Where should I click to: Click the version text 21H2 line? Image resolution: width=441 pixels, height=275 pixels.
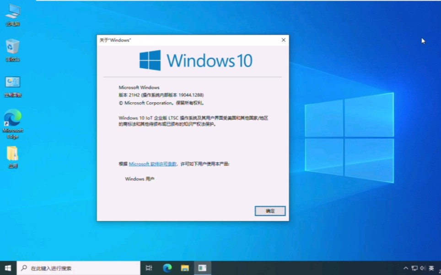pos(161,95)
